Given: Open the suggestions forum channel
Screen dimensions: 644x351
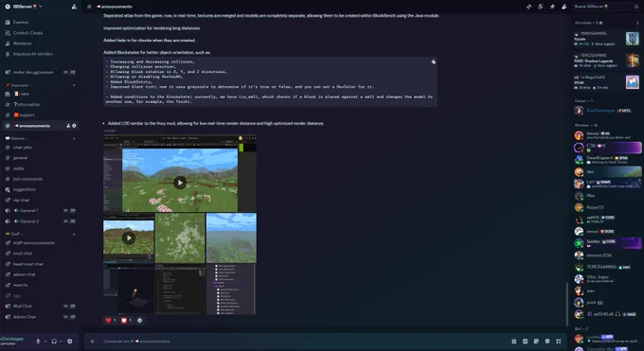Looking at the screenshot, I should tap(40, 189).
